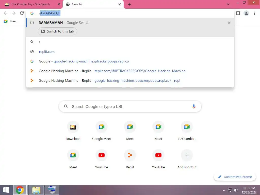The image size is (260, 195).
Task: Open a new tab with plus button
Action: point(129,4)
